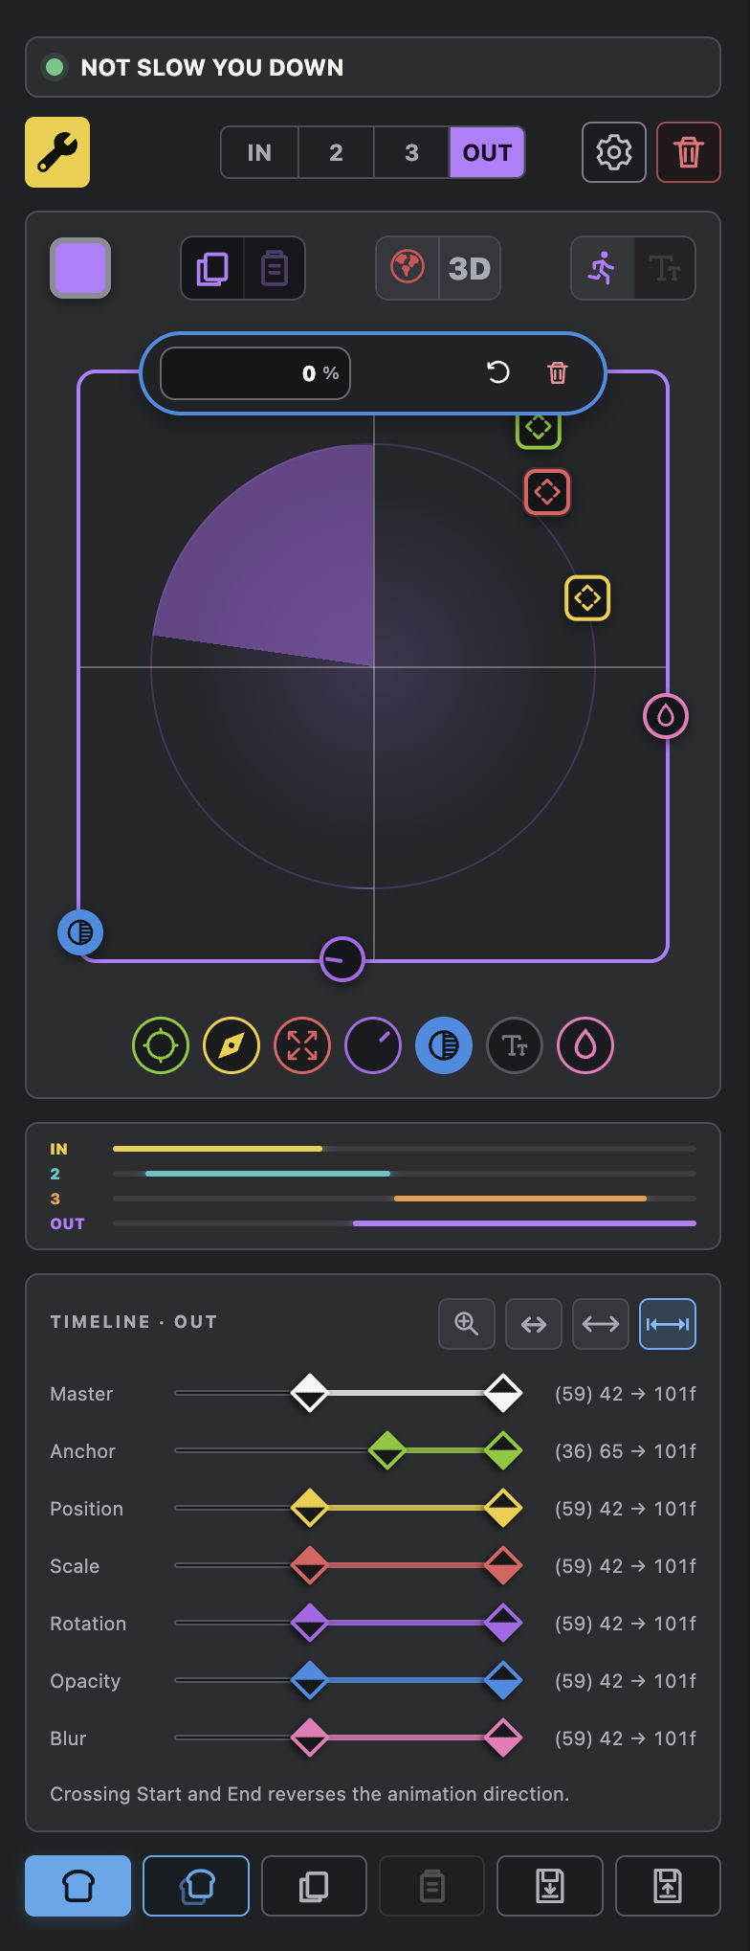Click the red globe icon
Screen dimensions: 750x1951
click(408, 268)
